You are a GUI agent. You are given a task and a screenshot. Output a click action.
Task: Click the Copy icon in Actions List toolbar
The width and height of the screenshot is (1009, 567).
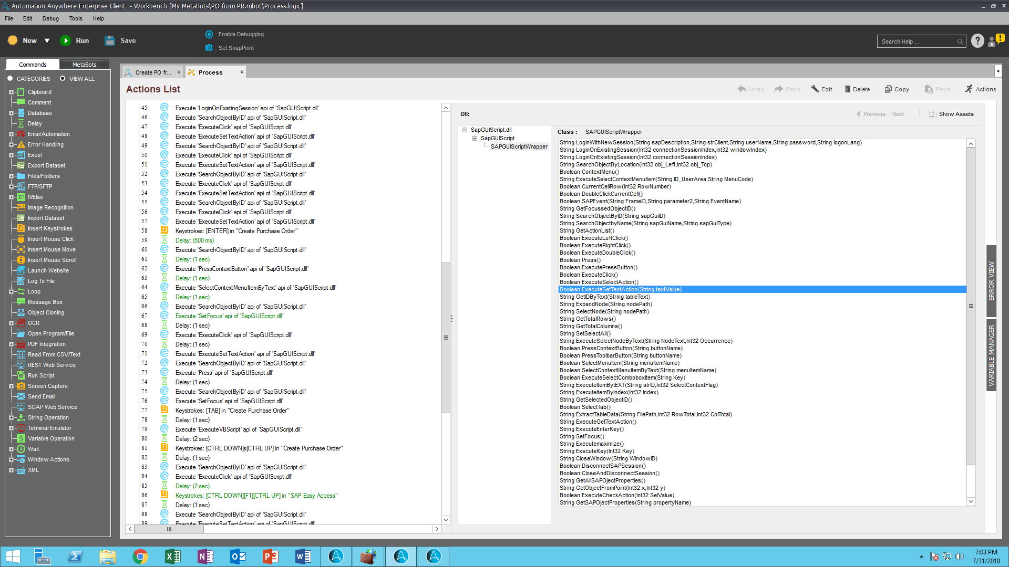pos(888,89)
